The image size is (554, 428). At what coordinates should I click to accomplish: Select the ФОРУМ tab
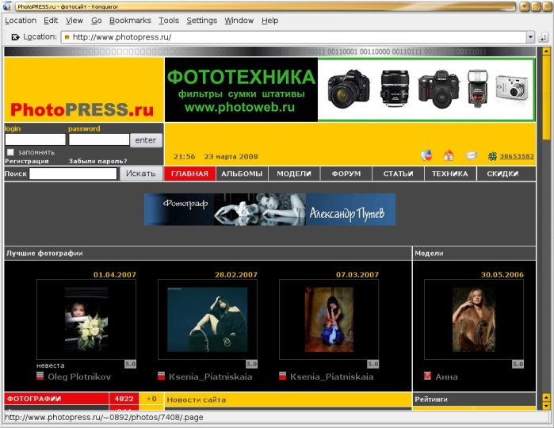coord(346,174)
